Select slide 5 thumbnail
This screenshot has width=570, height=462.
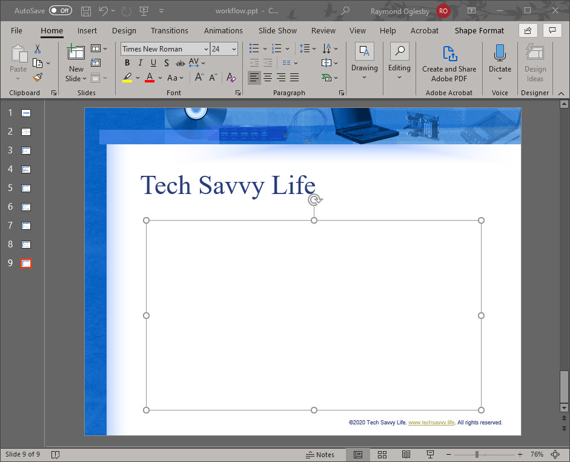(x=26, y=188)
